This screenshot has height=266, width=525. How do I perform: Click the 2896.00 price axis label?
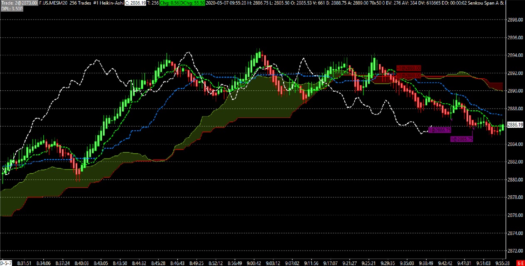[516, 37]
